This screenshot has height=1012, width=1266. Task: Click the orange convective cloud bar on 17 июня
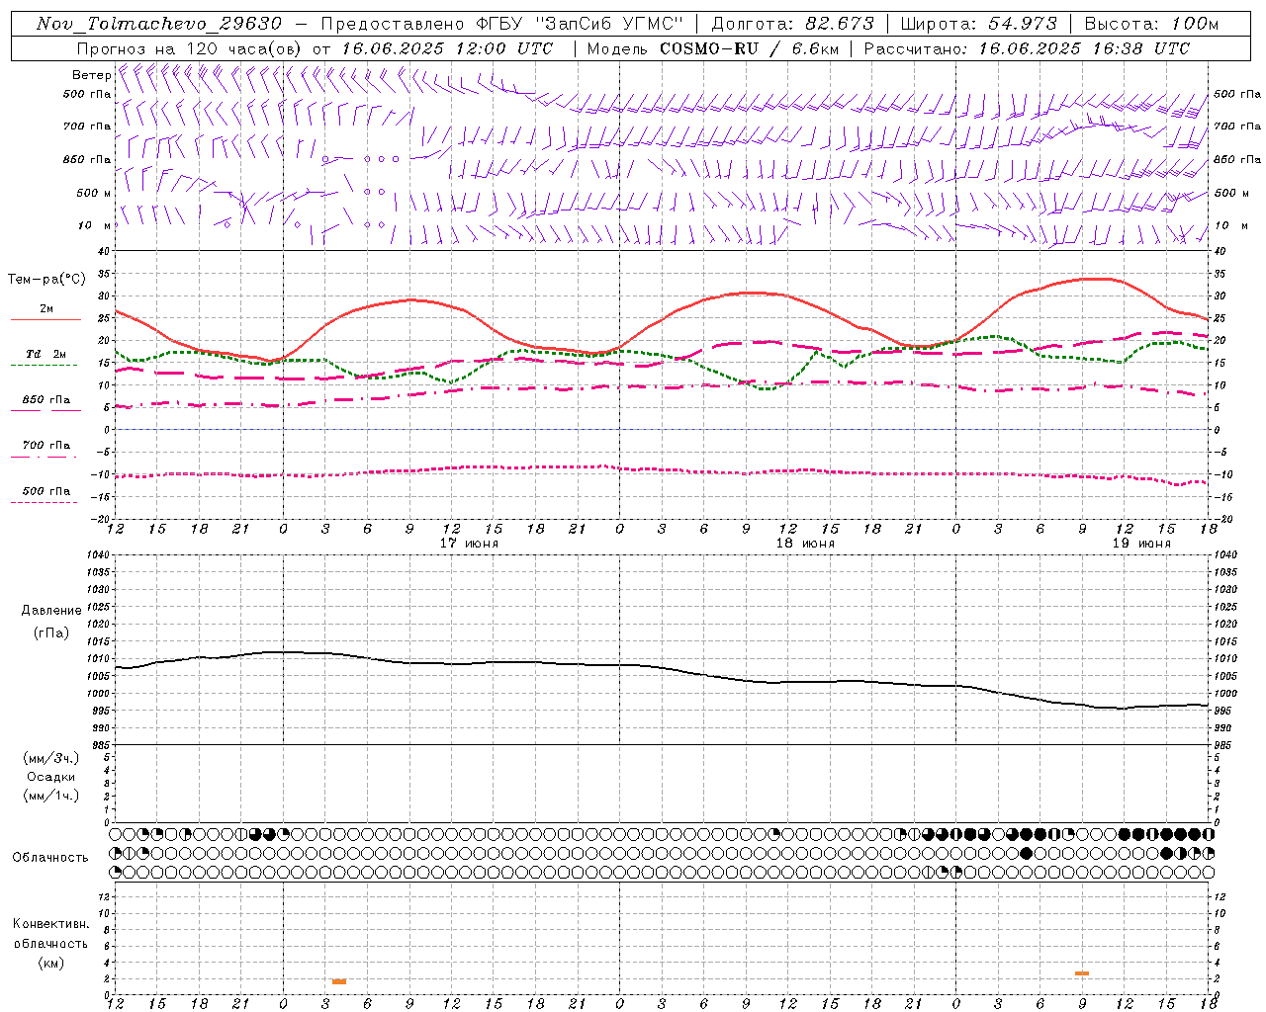[338, 981]
